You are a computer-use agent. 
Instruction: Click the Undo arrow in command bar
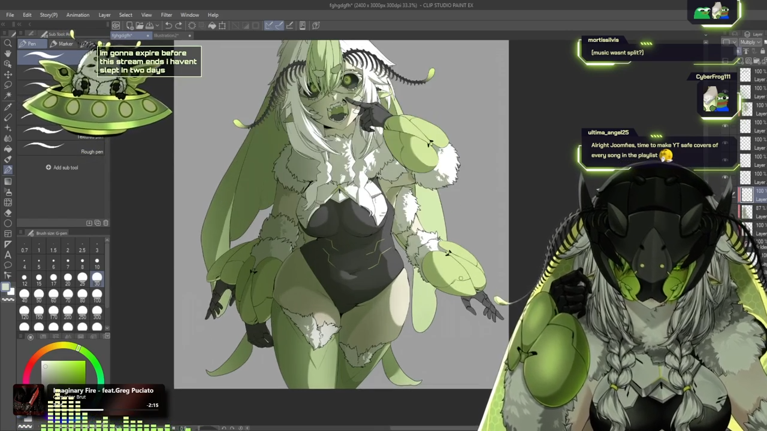coord(168,25)
